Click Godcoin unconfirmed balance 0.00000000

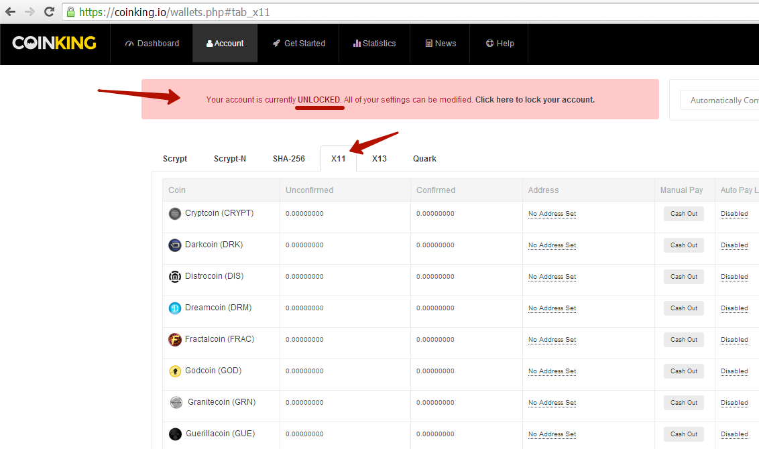(304, 371)
